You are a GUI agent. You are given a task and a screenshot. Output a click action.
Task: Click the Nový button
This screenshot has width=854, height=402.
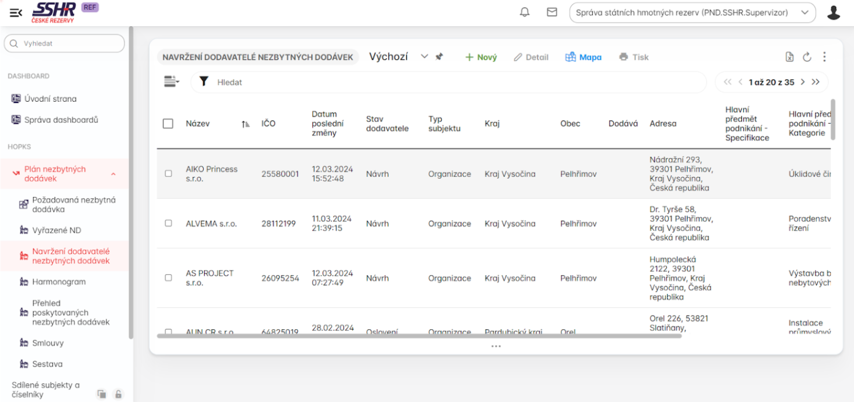pyautogui.click(x=481, y=57)
